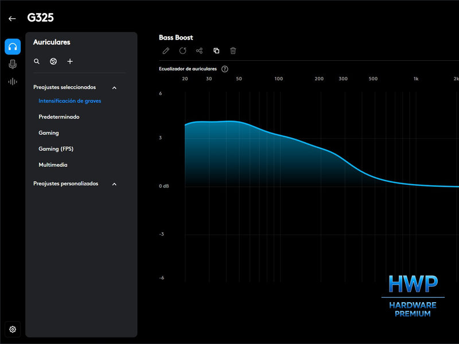459x344 pixels.
Task: Click the browse community presets icon
Action: (53, 61)
